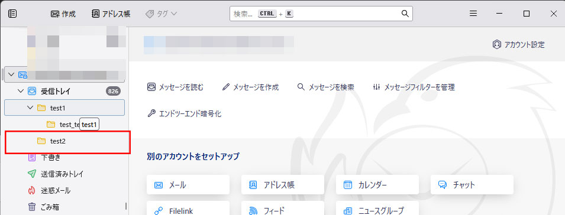The width and height of the screenshot is (565, 215).
Task: Set up Filelink
Action: point(188,208)
